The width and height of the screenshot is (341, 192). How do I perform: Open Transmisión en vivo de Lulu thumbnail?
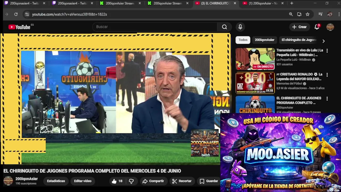(255, 59)
